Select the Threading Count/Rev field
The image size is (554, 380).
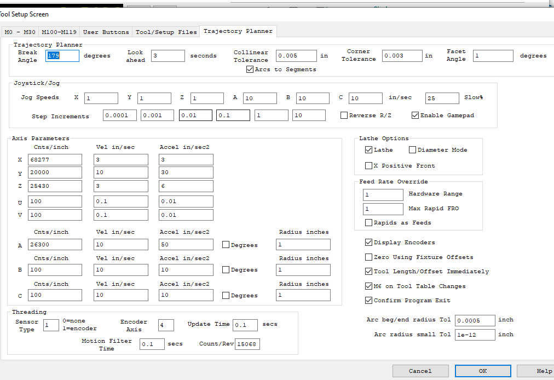point(247,344)
